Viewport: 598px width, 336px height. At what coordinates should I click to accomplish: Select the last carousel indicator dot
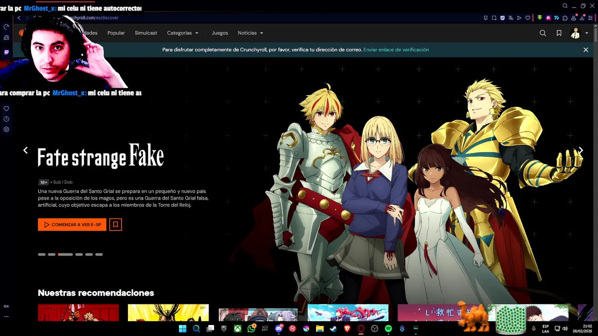pyautogui.click(x=99, y=254)
